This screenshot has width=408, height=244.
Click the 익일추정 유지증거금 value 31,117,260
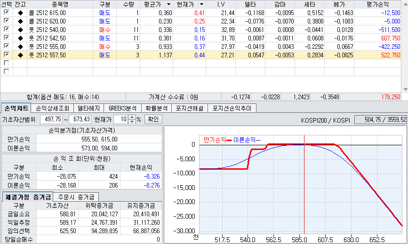point(146,222)
